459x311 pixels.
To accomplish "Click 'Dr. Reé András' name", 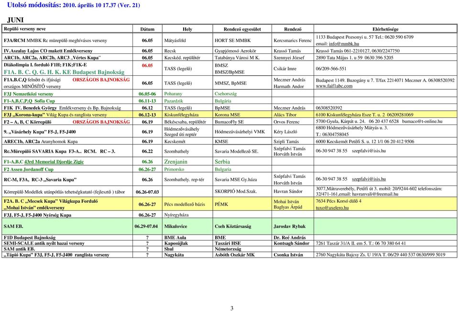I will click(x=290, y=238).
